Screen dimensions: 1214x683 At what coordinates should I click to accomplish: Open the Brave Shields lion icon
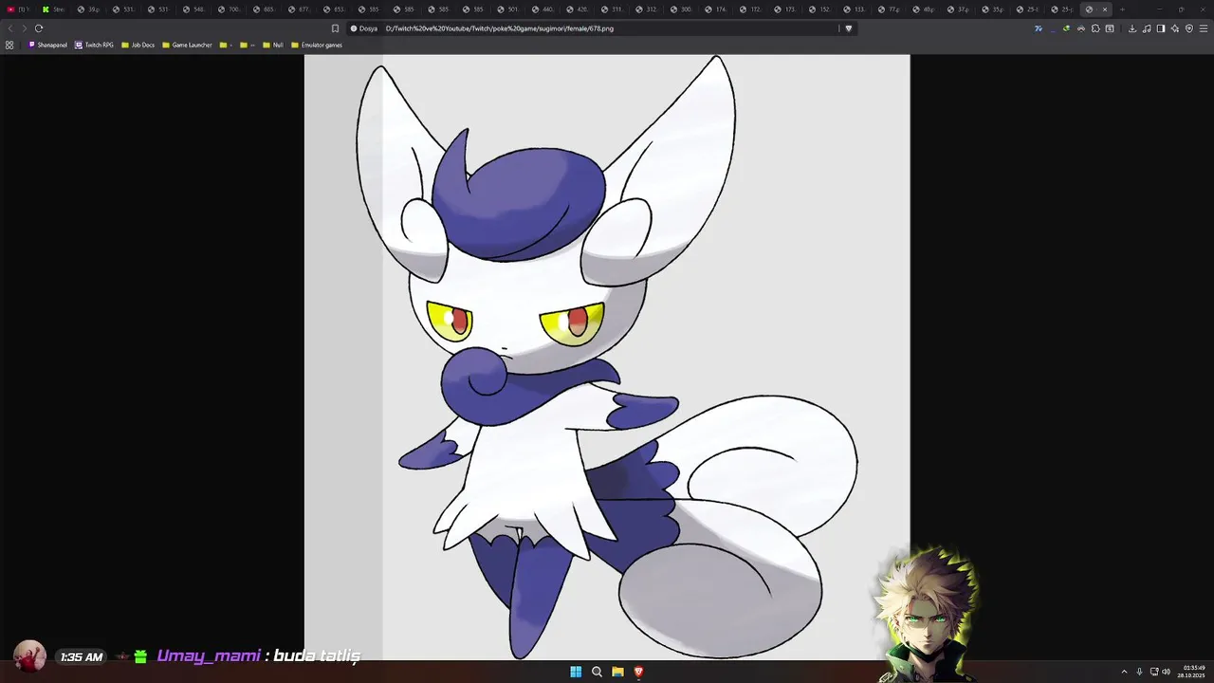(849, 28)
